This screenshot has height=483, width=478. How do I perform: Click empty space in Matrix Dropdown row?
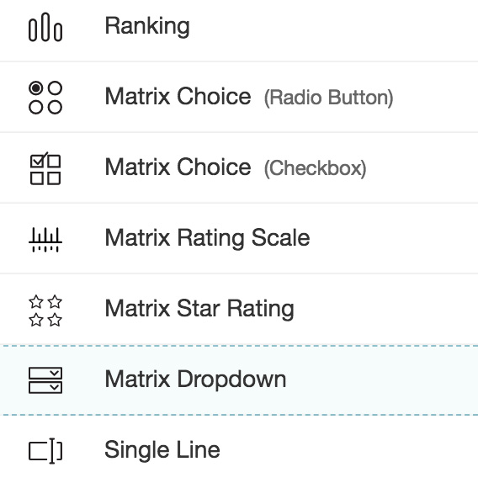(x=382, y=380)
